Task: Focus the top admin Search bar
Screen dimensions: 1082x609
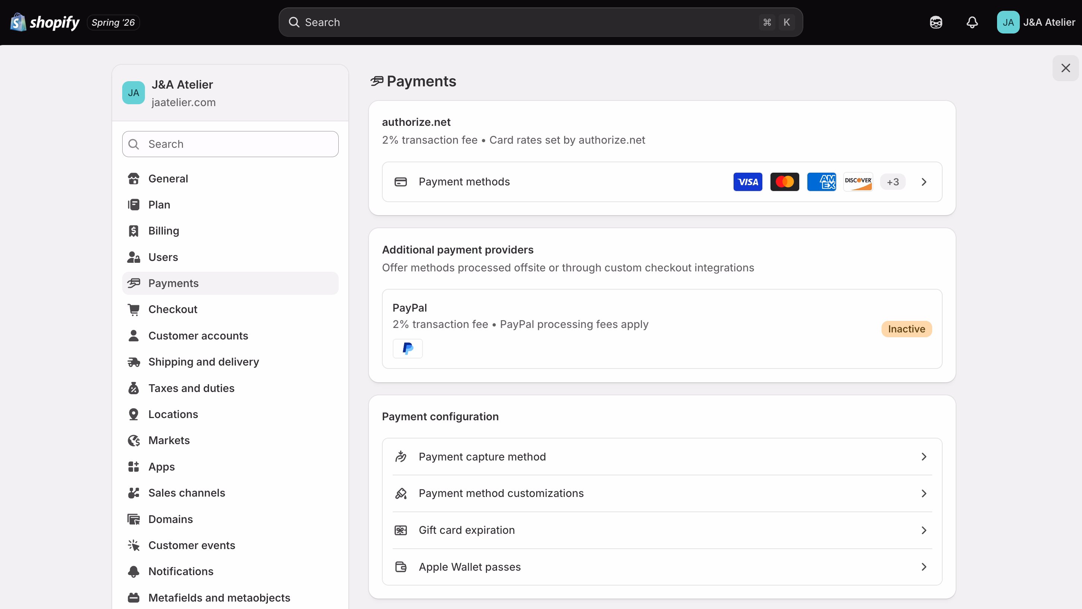Action: click(x=541, y=22)
